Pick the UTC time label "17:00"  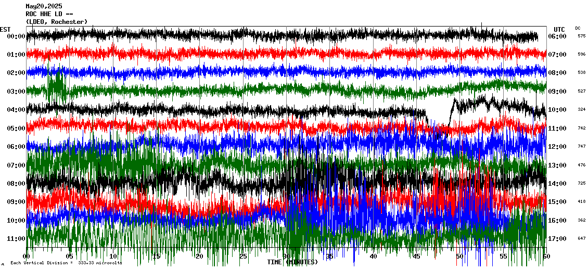557,239
